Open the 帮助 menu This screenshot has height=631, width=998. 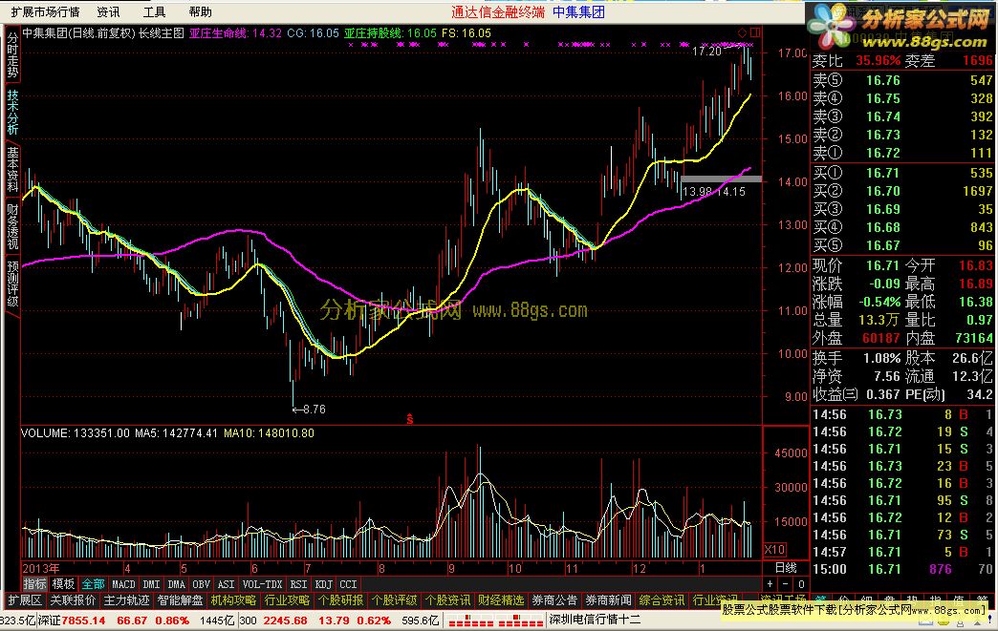click(x=200, y=11)
